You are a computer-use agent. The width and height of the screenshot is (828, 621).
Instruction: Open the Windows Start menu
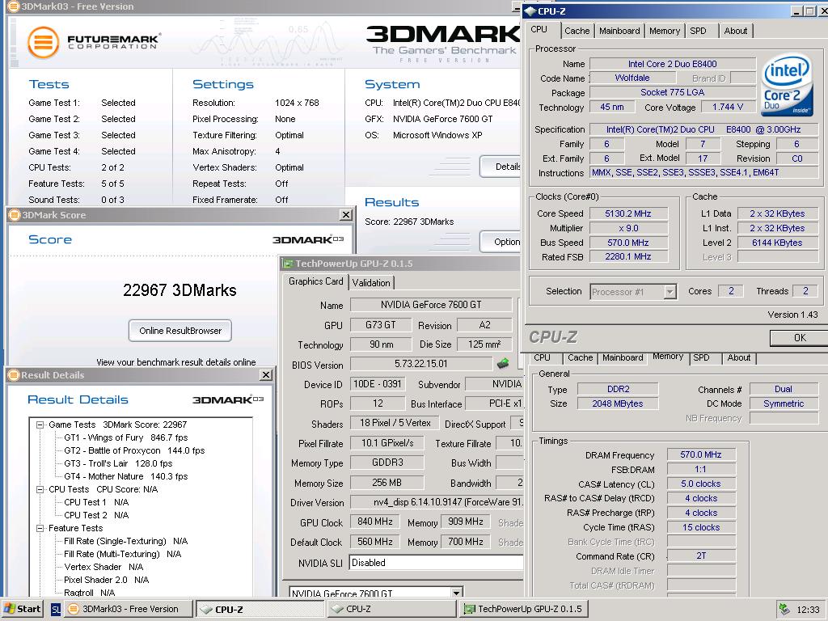(22, 609)
